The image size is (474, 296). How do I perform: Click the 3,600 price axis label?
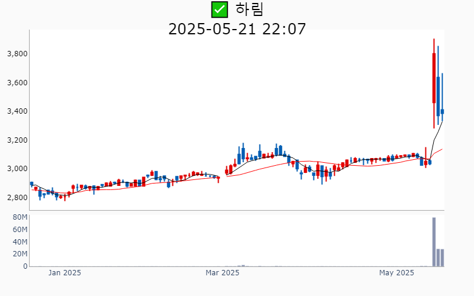pos(17,83)
